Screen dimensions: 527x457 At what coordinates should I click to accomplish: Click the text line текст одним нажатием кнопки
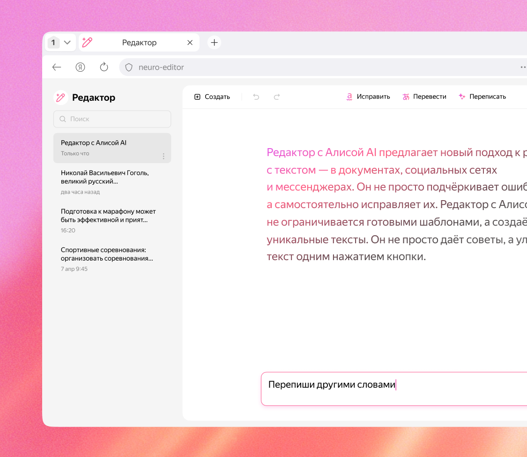coord(346,256)
